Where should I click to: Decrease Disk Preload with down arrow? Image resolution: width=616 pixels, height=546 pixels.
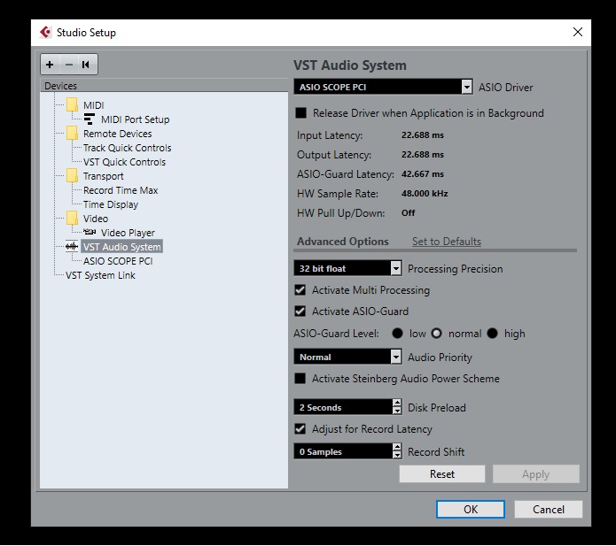coord(397,411)
